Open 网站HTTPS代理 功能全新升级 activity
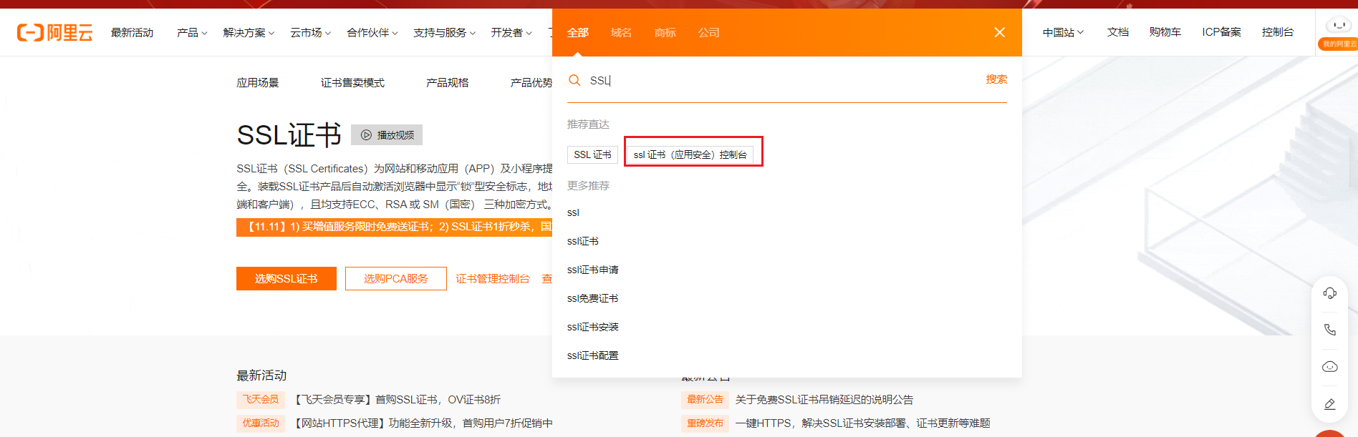This screenshot has height=437, width=1358. tap(423, 423)
